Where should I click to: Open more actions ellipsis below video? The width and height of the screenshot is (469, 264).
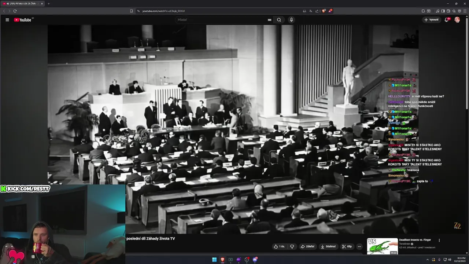[359, 246]
